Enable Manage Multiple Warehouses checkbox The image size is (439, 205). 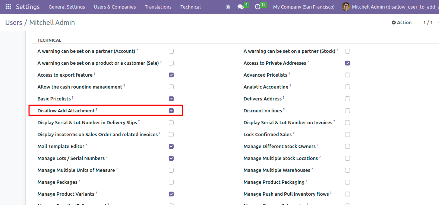coord(347,170)
